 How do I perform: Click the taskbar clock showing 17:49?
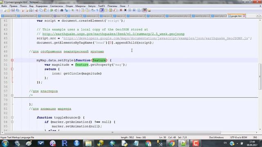[x=252, y=143]
